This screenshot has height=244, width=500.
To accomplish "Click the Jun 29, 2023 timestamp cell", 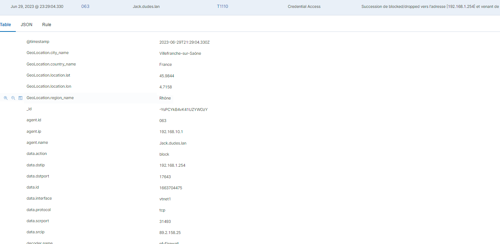I will [37, 6].
